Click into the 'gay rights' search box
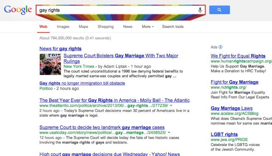The width and height of the screenshot is (272, 156). 121,10
